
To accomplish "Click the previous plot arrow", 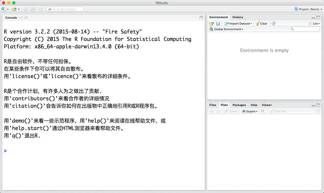I will tap(211, 111).
